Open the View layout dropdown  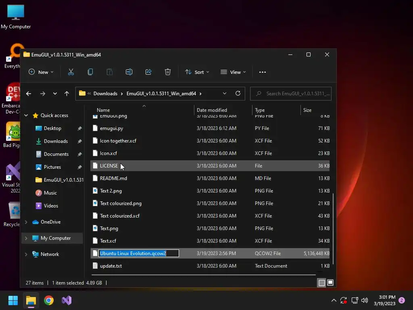(233, 72)
